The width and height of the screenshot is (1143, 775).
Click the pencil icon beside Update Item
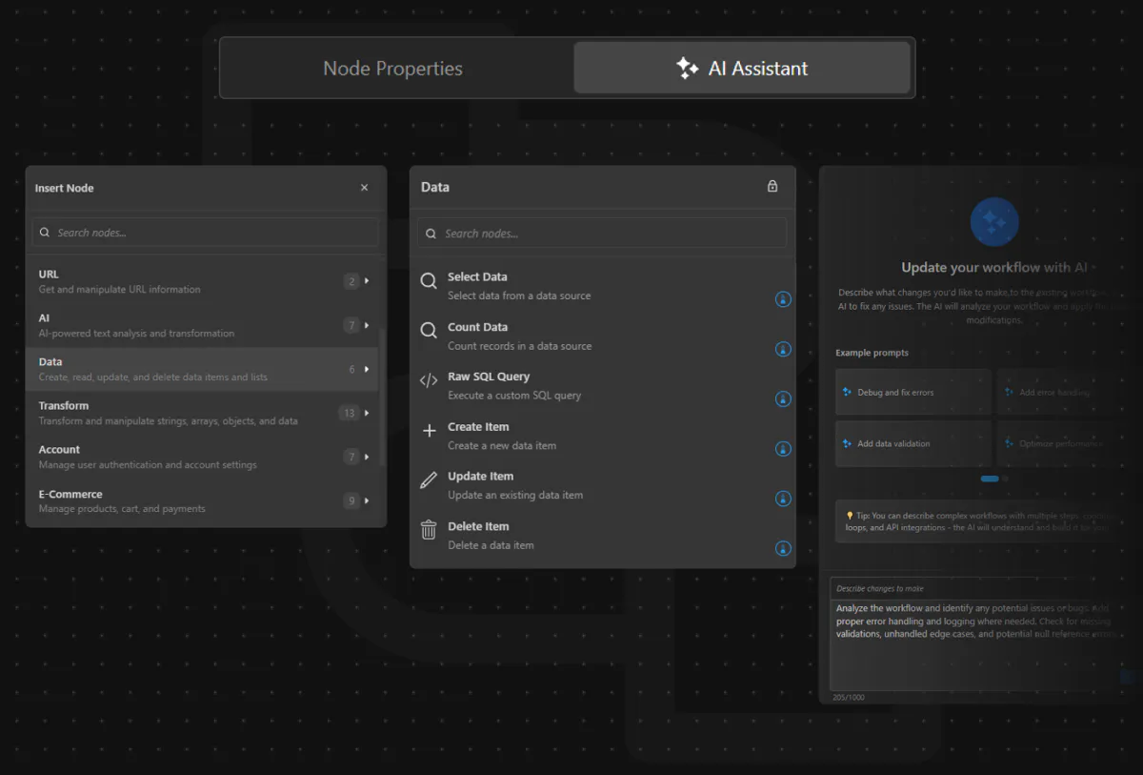point(429,480)
